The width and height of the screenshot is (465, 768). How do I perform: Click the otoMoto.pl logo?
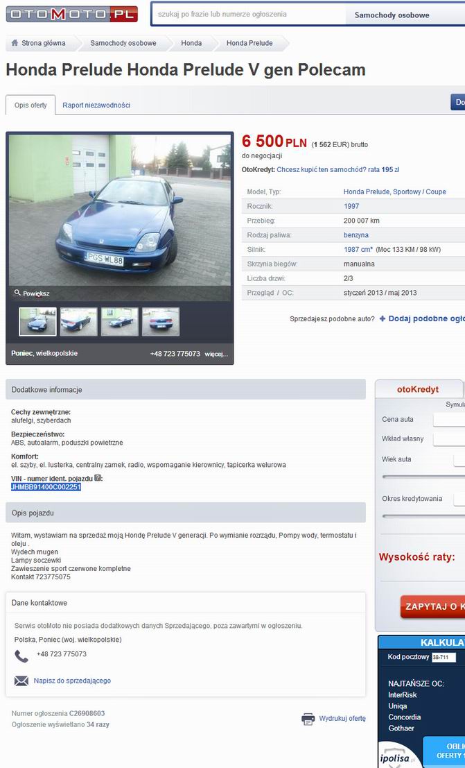[72, 14]
